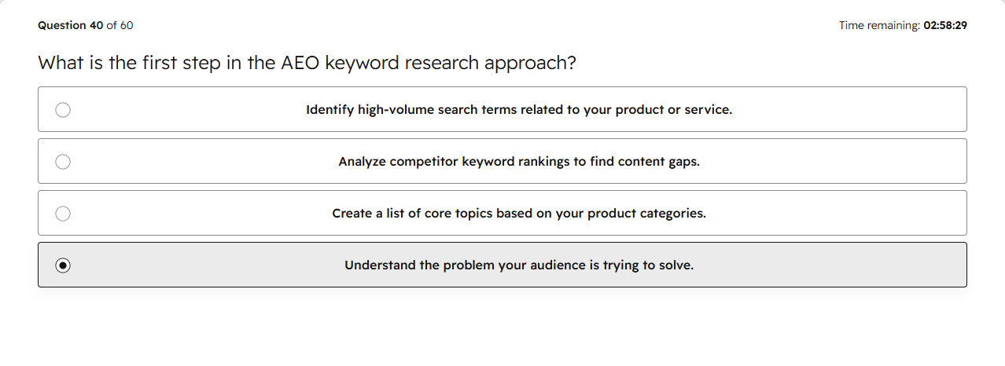The image size is (1005, 366).
Task: Click 'content gaps' in second answer option
Action: (x=659, y=162)
